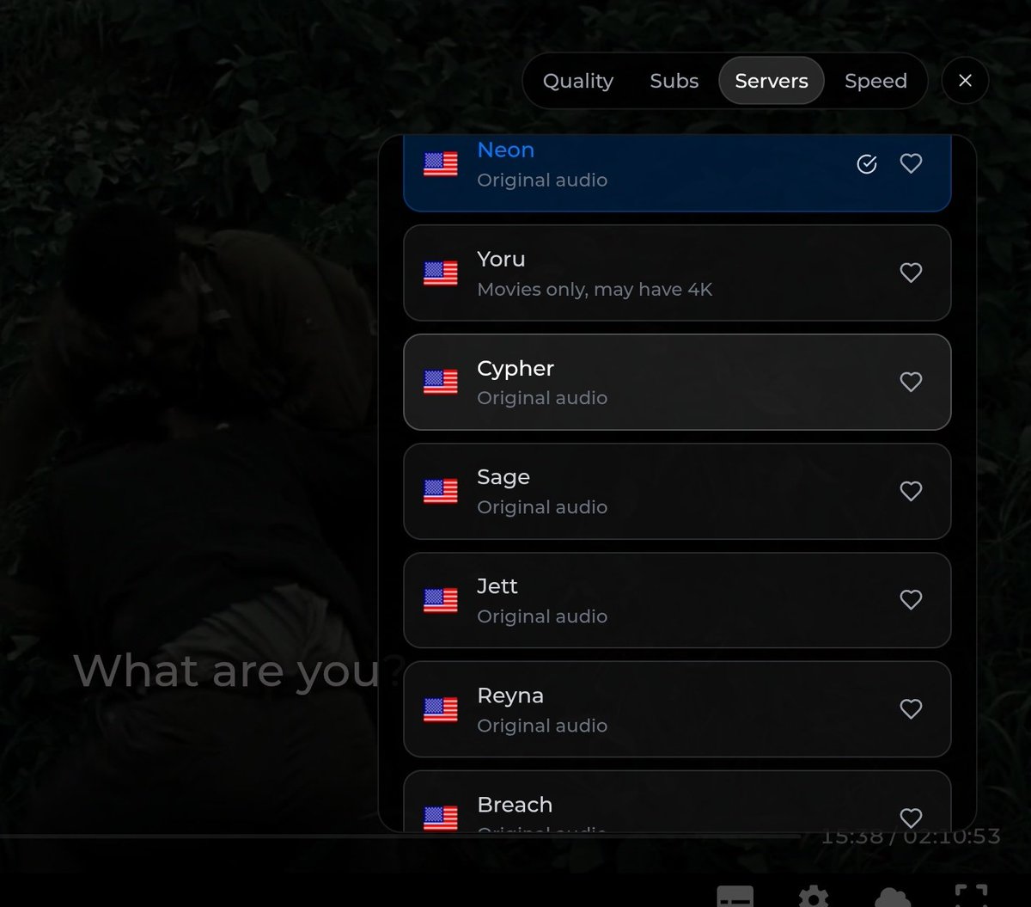Click Reyna's "Original audio" subtitle
The image size is (1031, 907).
[x=542, y=726]
